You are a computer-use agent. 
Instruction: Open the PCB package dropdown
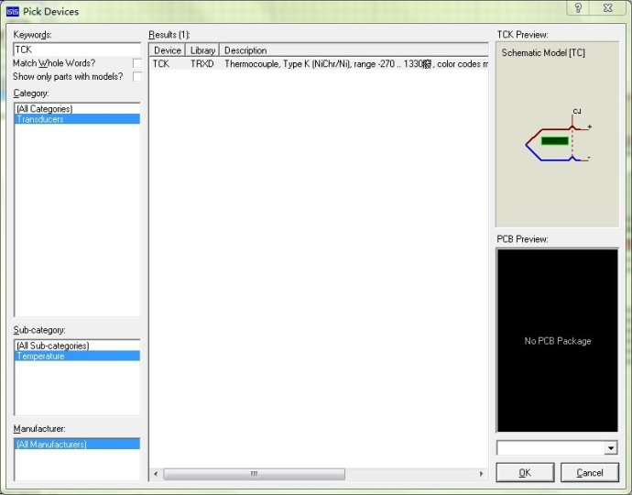[611, 448]
